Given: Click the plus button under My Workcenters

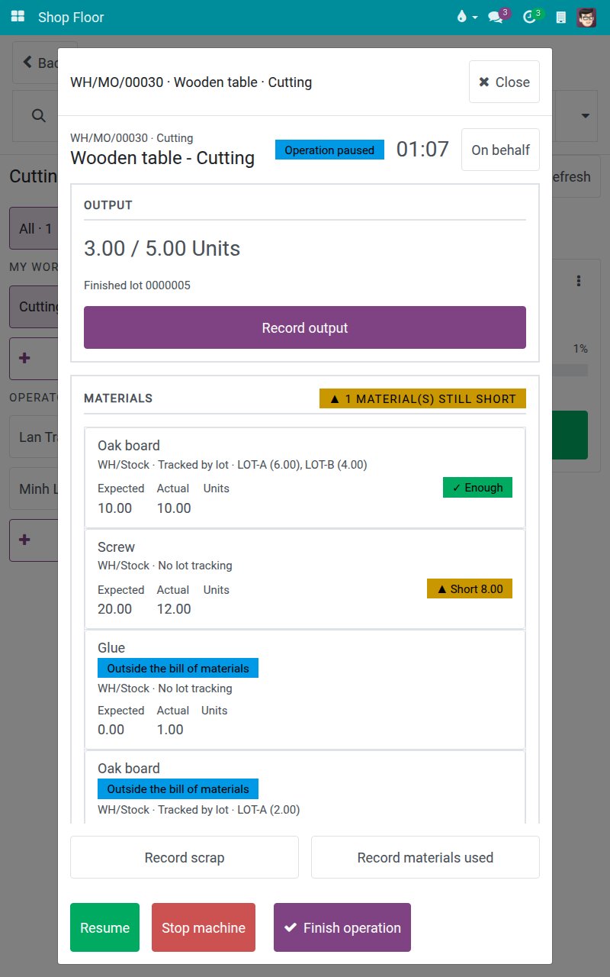Looking at the screenshot, I should coord(24,358).
